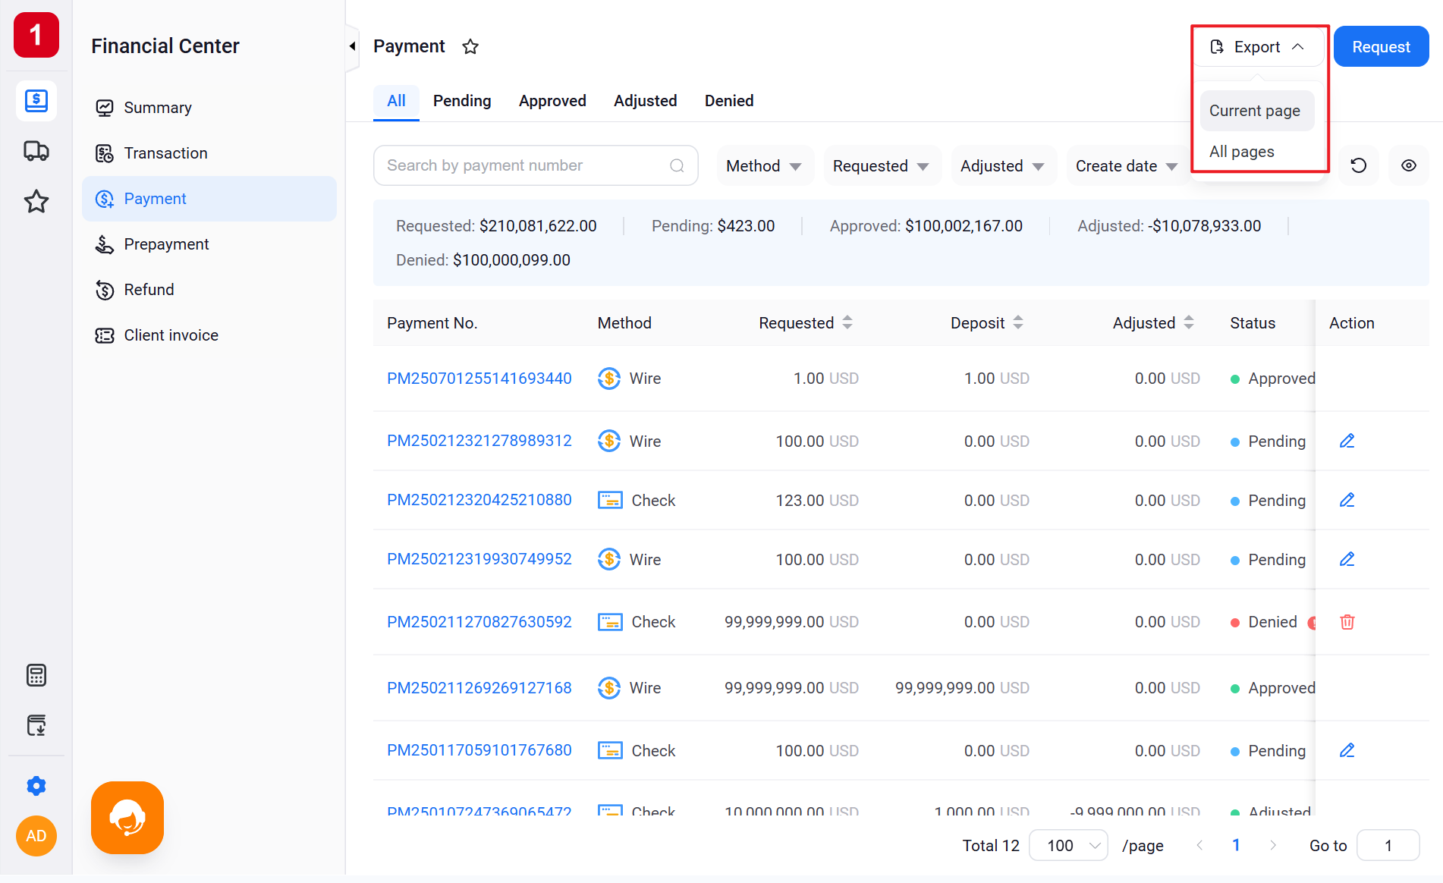Go to the previous page arrow
The width and height of the screenshot is (1443, 883).
(1199, 845)
